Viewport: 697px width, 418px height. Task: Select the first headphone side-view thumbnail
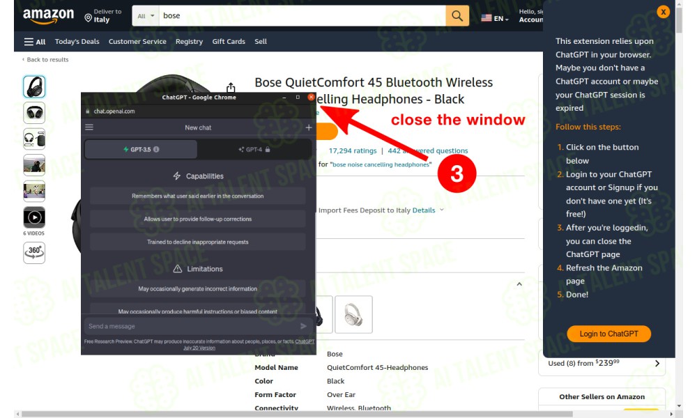click(34, 86)
